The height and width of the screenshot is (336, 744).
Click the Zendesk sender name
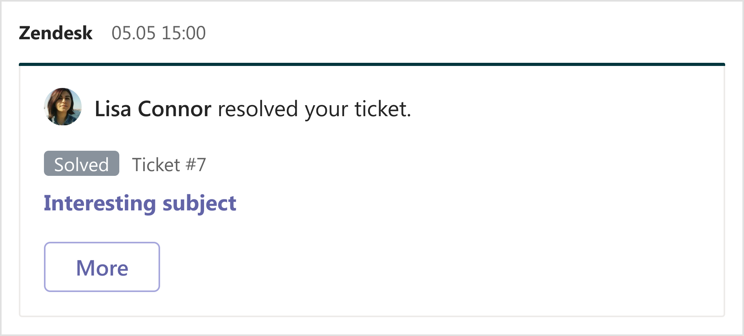(56, 33)
